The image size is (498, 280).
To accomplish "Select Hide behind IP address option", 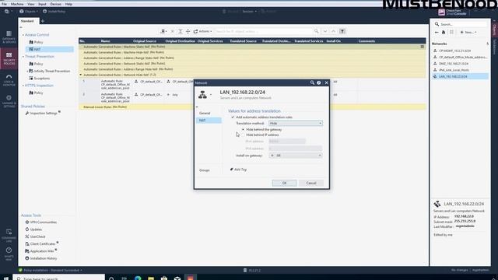I will pos(243,135).
